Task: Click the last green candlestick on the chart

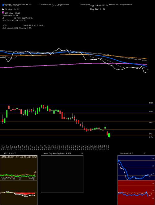Action: coord(109,135)
